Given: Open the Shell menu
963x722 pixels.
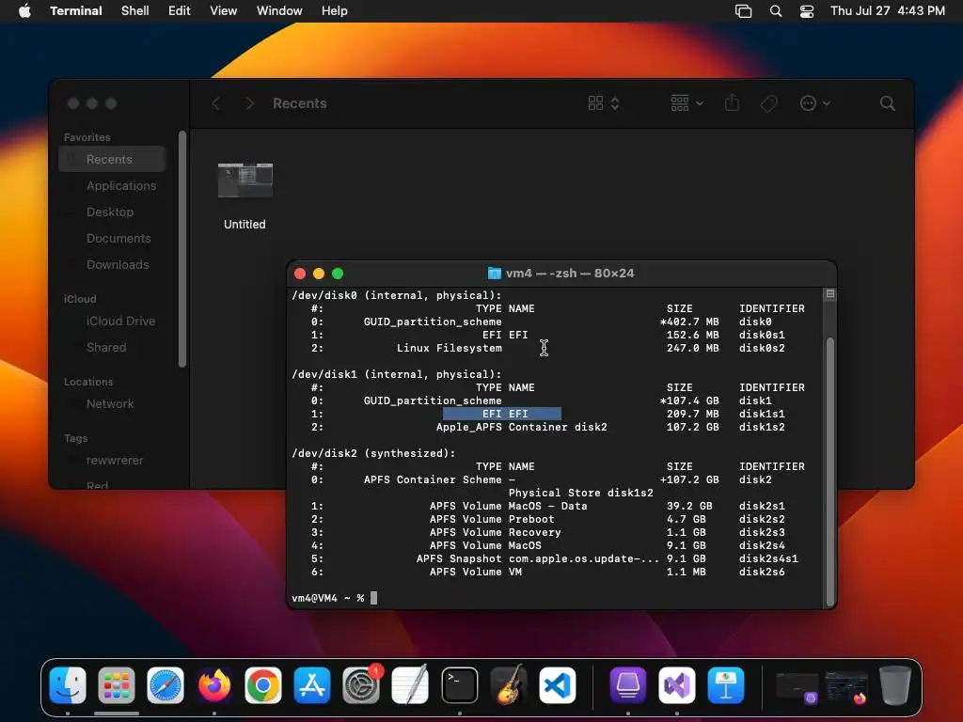Looking at the screenshot, I should 134,10.
